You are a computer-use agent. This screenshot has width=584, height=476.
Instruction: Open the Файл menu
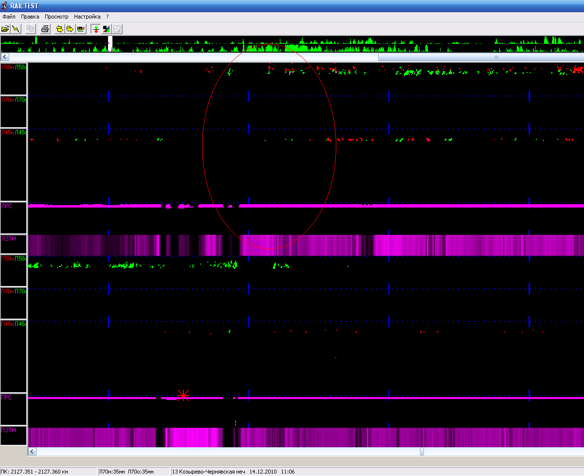click(9, 17)
